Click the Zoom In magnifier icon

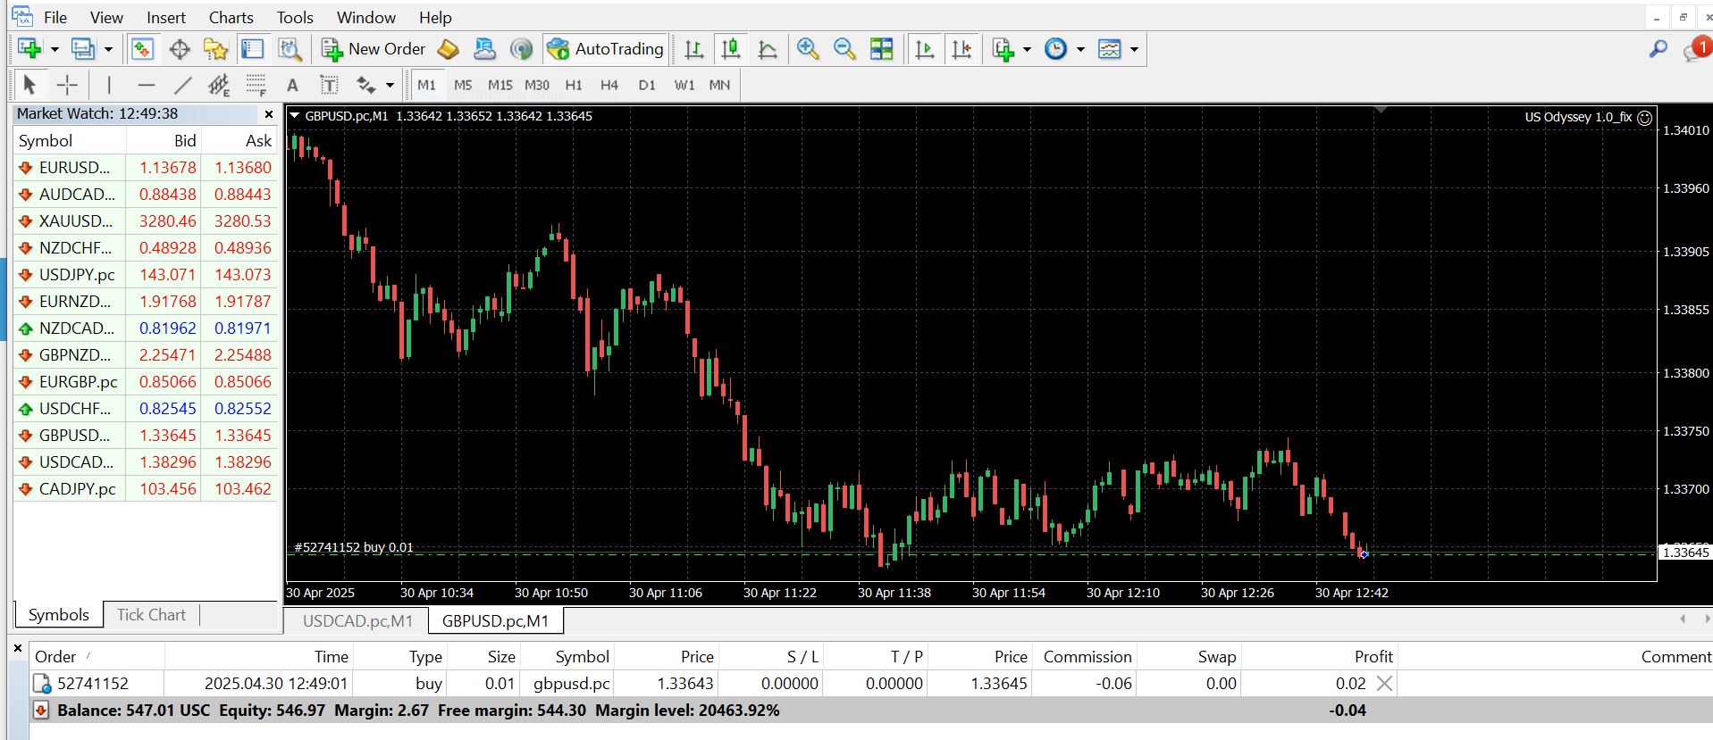[x=808, y=49]
